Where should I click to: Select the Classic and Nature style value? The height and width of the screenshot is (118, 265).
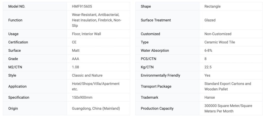(87, 75)
